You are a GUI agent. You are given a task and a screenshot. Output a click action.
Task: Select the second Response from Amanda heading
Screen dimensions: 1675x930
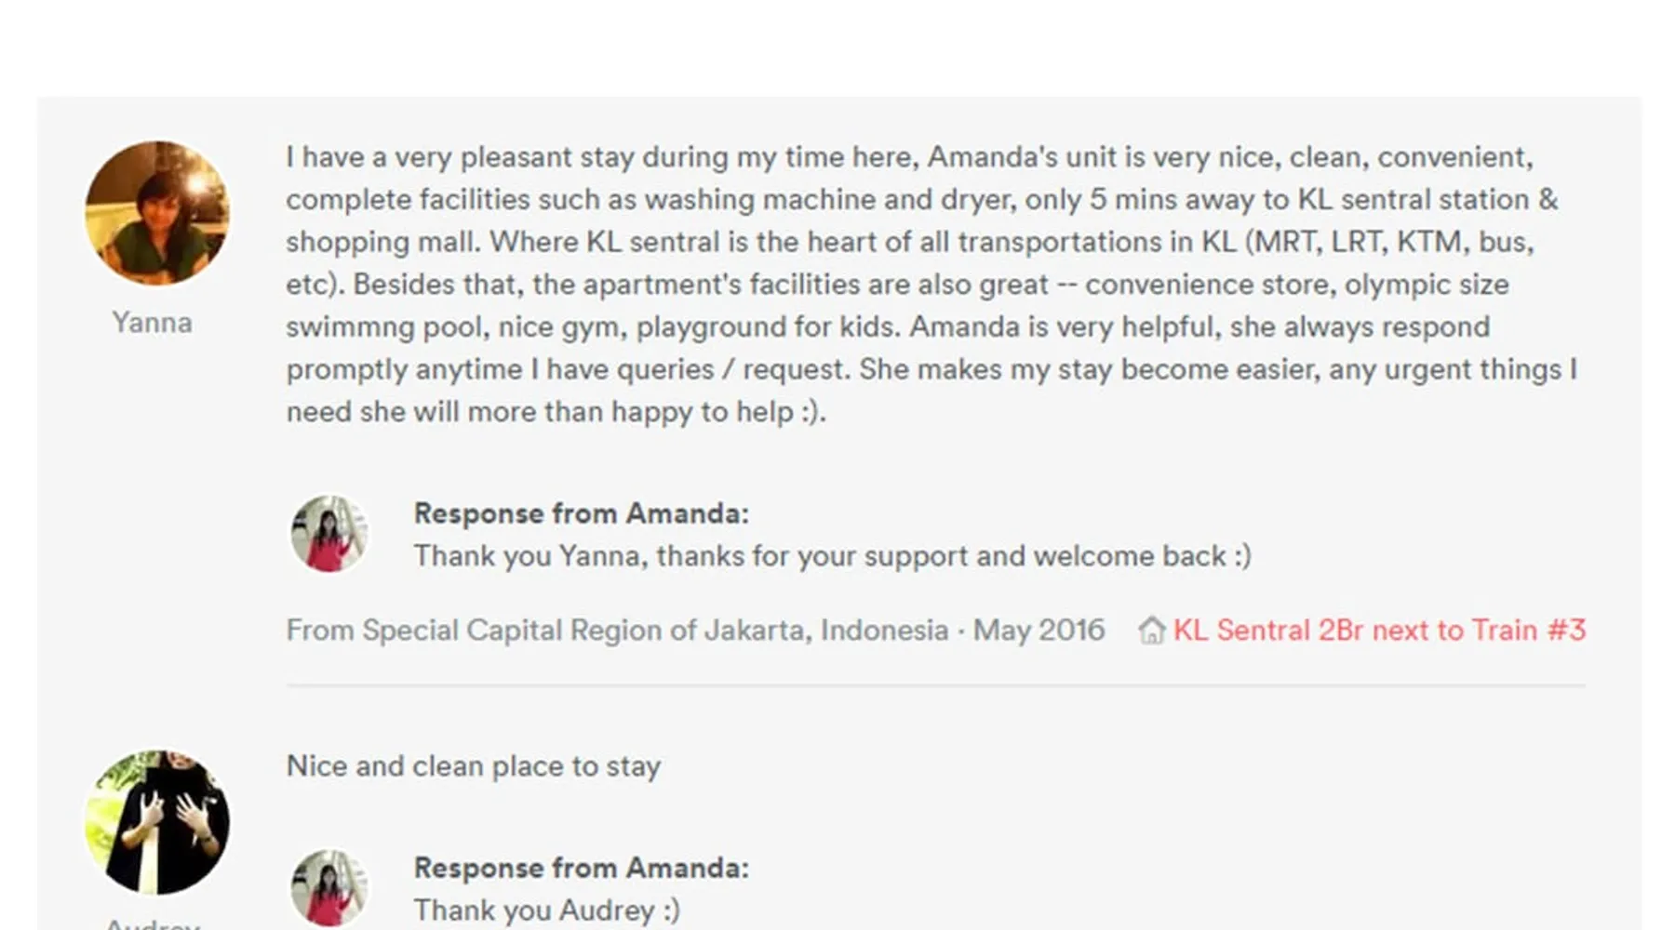click(582, 868)
